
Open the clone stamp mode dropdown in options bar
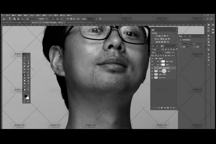point(31,19)
